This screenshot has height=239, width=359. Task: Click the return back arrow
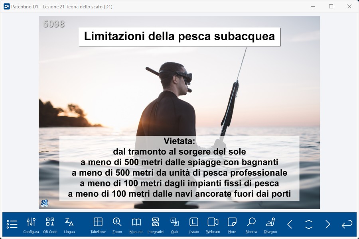coord(347,224)
